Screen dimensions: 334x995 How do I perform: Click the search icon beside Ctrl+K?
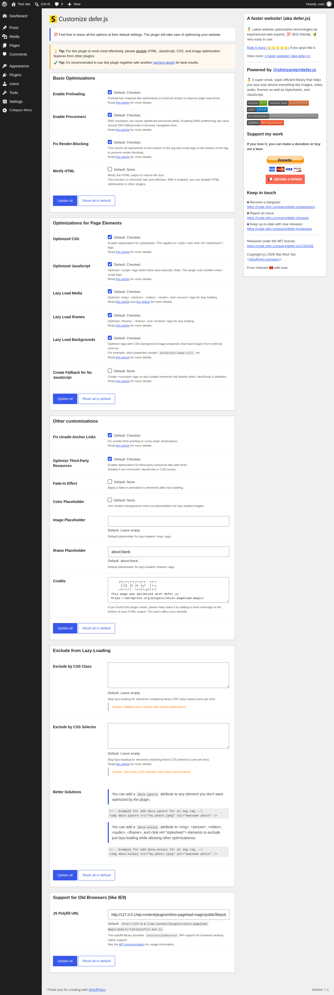pyautogui.click(x=37, y=4)
